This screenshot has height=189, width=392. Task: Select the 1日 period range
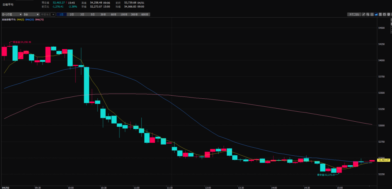pos(61,15)
